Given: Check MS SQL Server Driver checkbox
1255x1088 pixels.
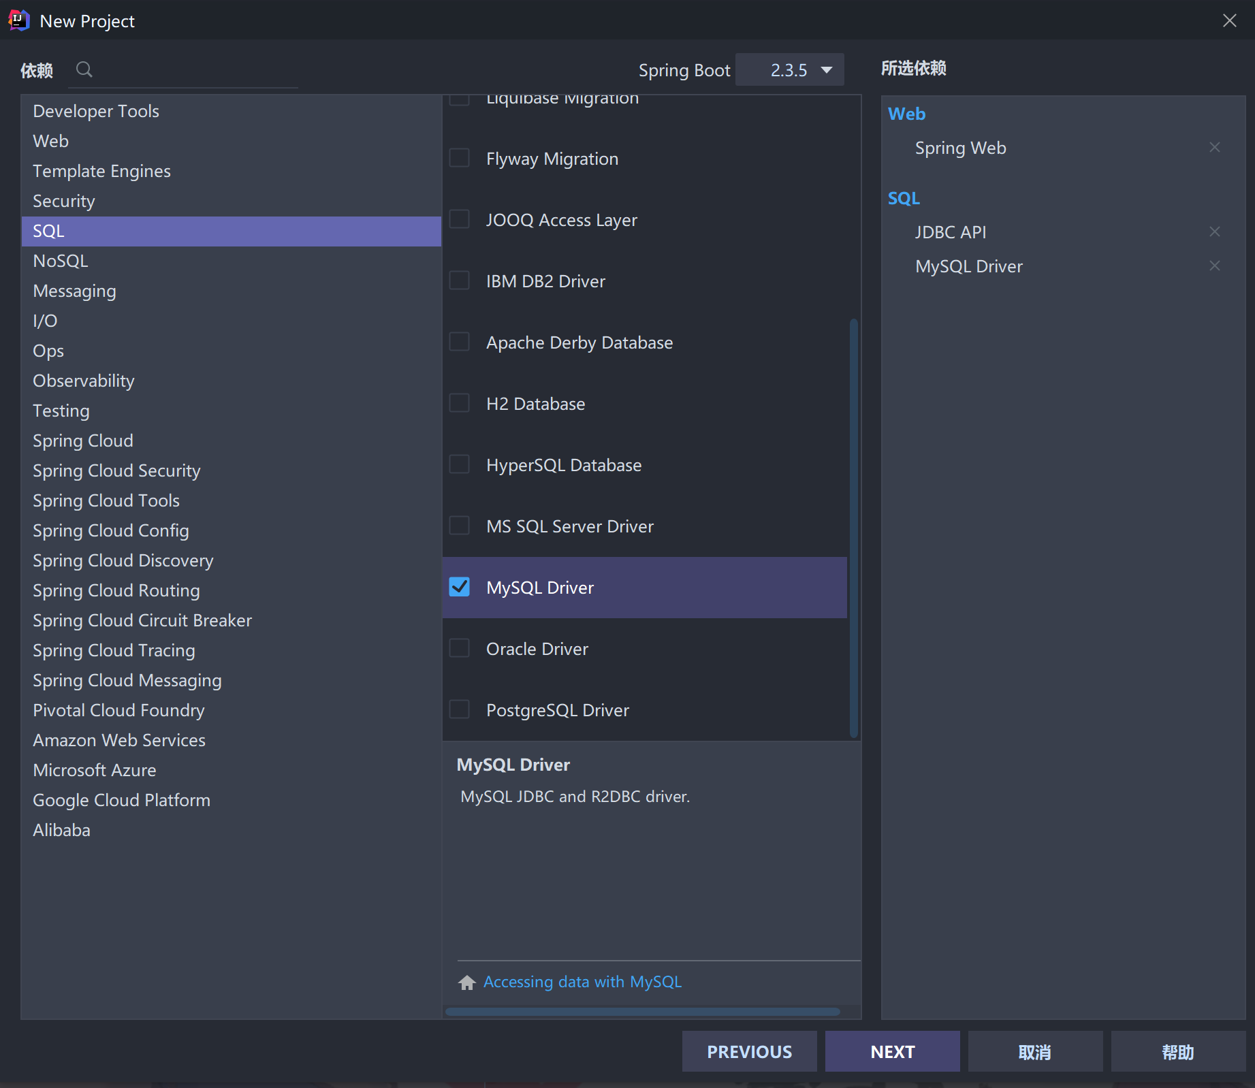Looking at the screenshot, I should click(460, 526).
